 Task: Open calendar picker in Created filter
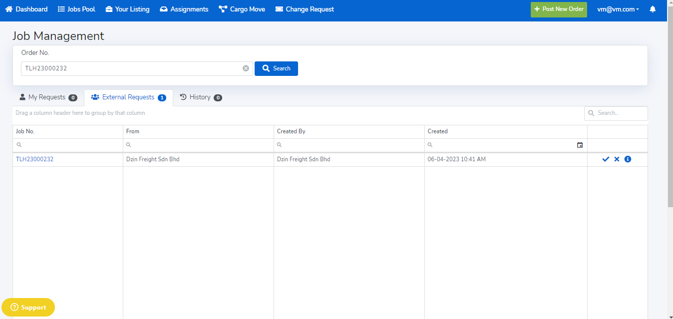tap(580, 145)
